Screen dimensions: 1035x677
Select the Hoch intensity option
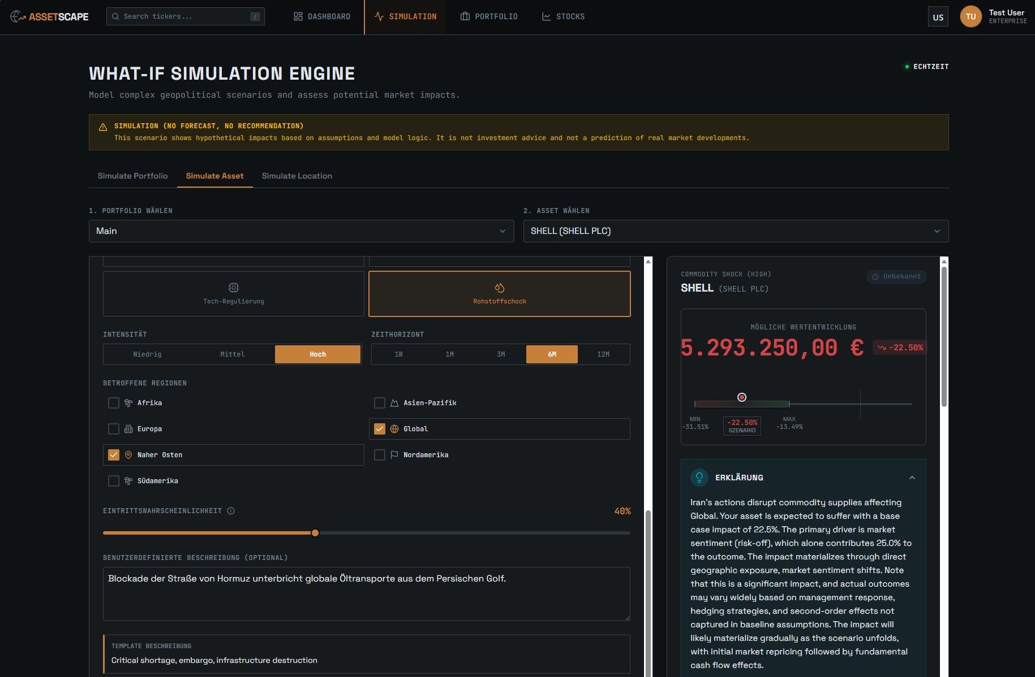(x=317, y=354)
